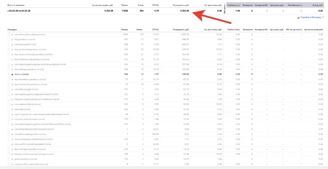Image resolution: width=328 pixels, height=169 pixels.
Task: Click mahjong spend value 1 005.79
Action: 184,34
